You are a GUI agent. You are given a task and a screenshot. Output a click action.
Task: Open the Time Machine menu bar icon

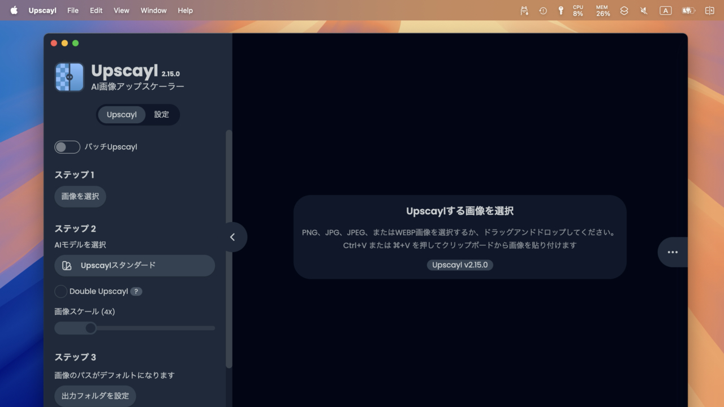point(543,10)
